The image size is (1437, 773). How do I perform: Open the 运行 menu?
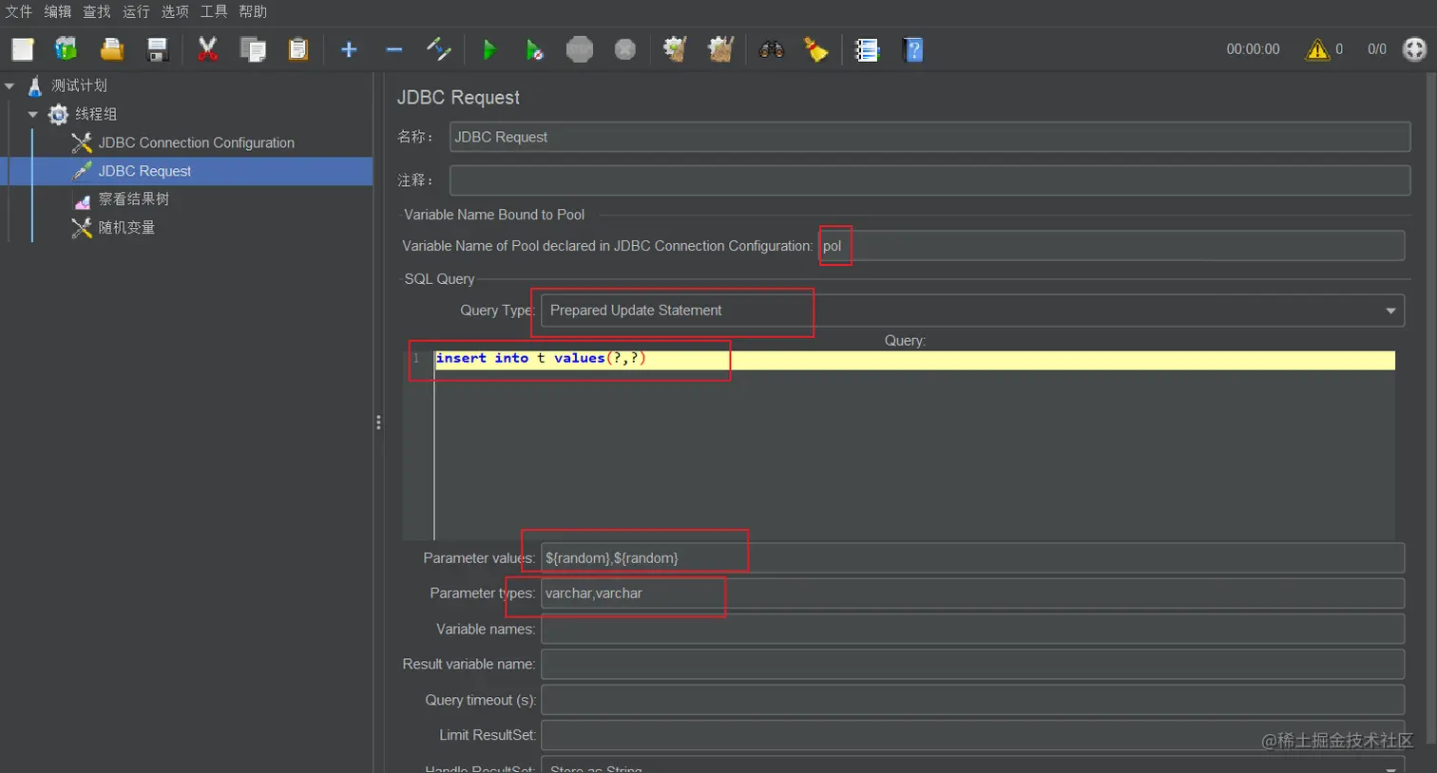pyautogui.click(x=136, y=11)
